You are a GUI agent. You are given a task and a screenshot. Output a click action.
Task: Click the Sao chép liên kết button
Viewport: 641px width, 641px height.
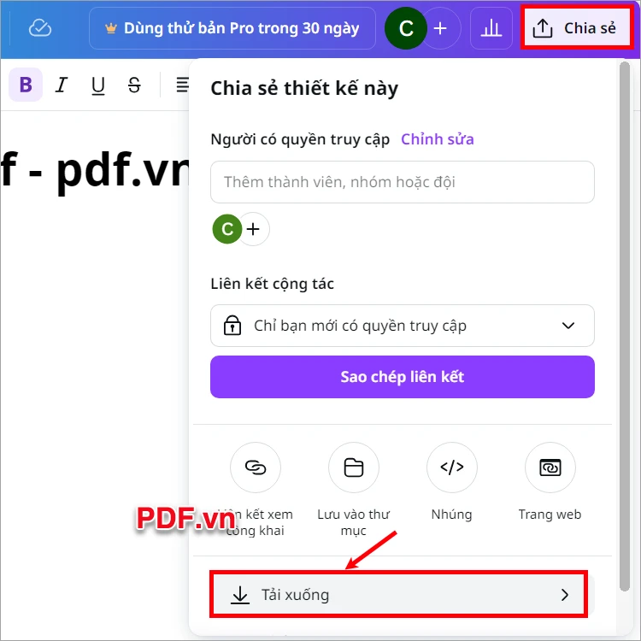(x=403, y=377)
